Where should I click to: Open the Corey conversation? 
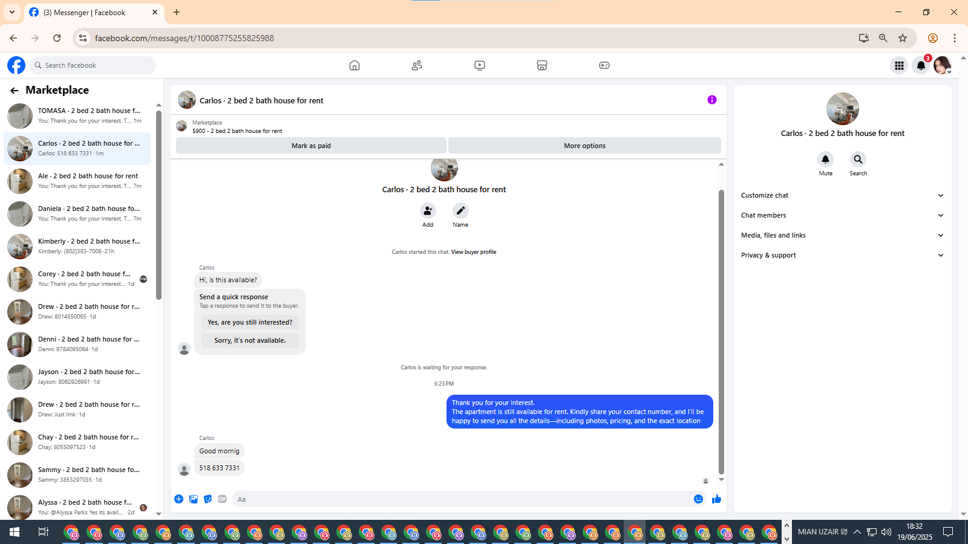[x=77, y=279]
